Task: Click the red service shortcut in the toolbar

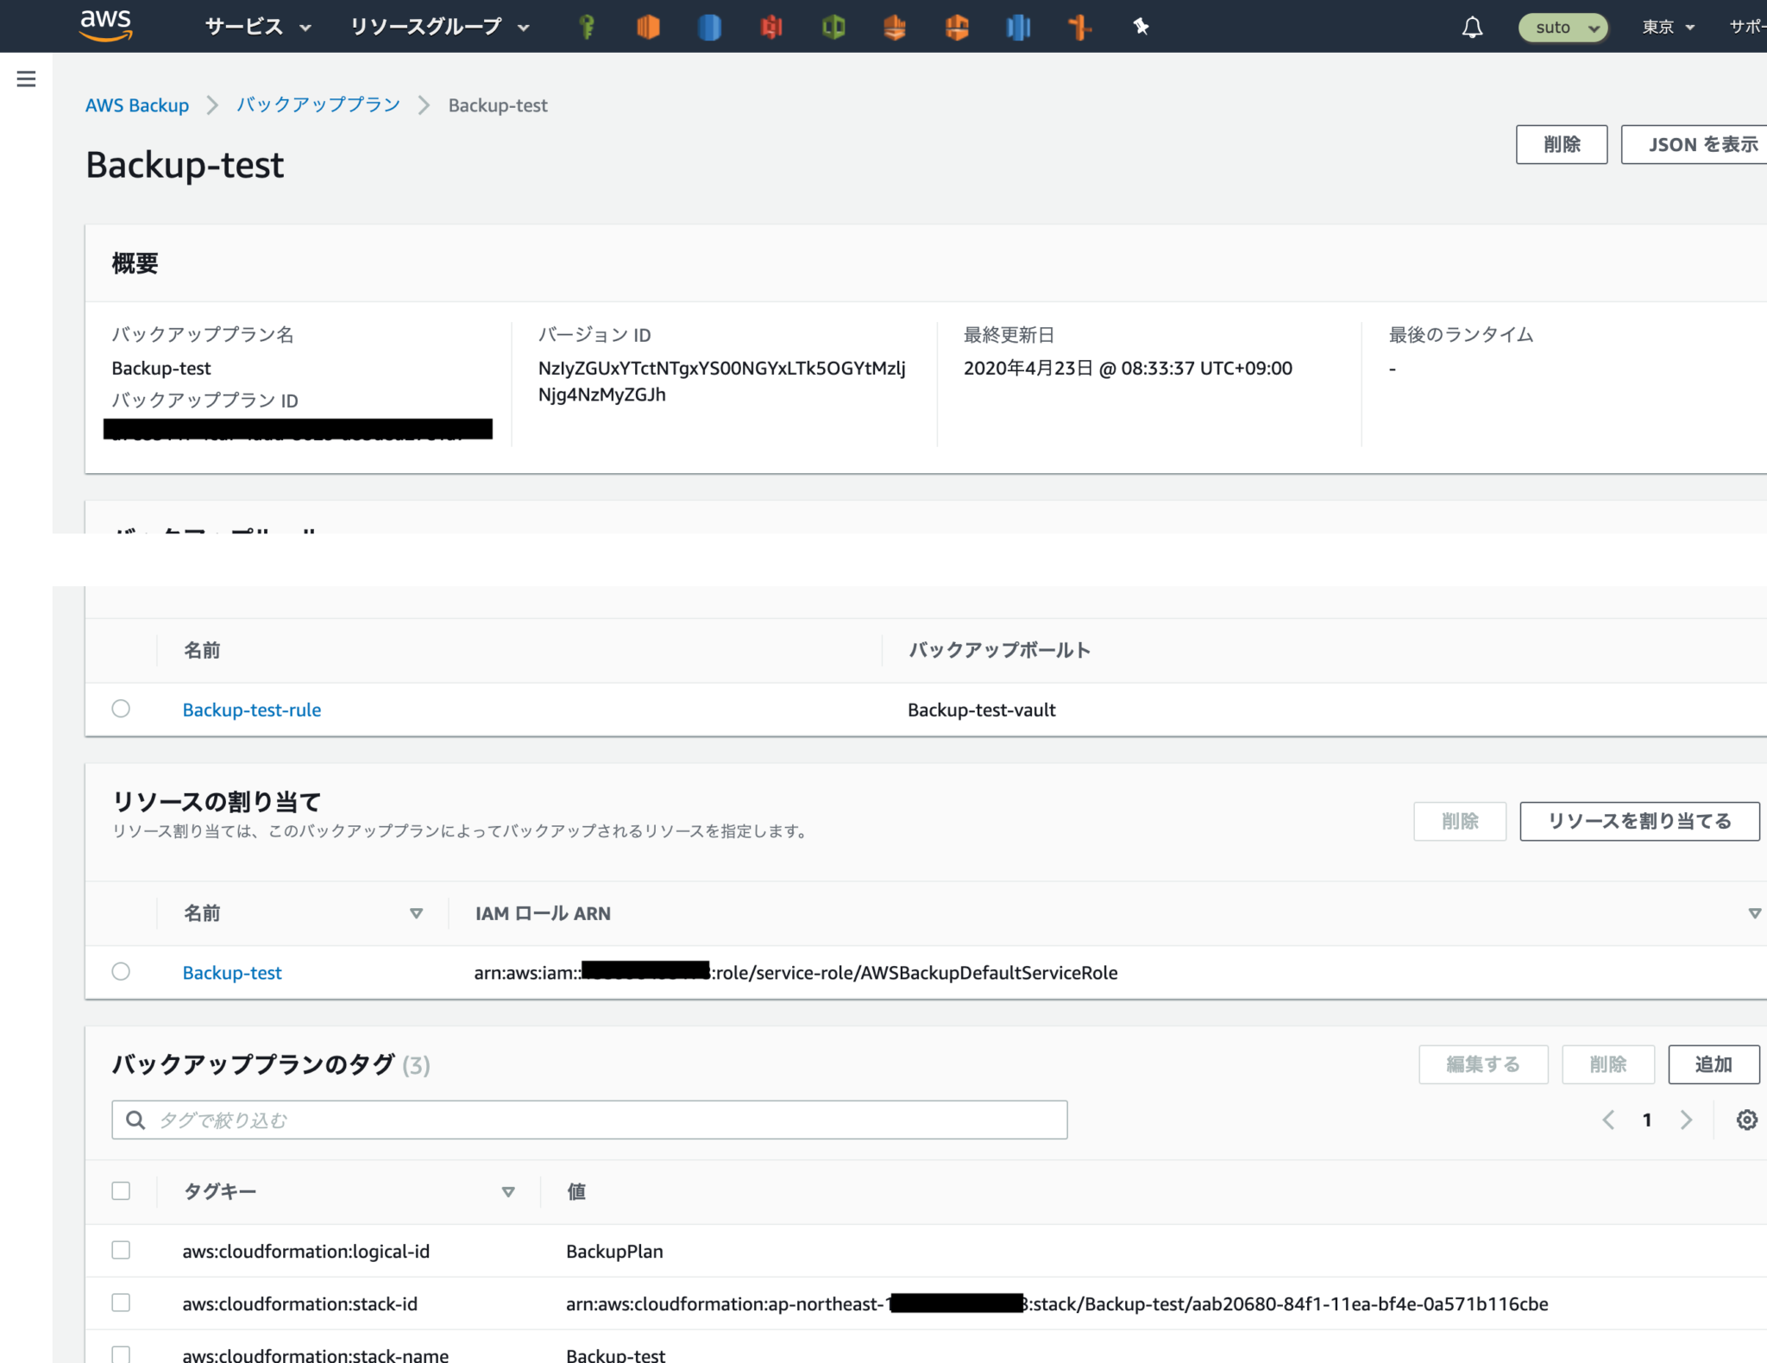Action: pos(771,27)
